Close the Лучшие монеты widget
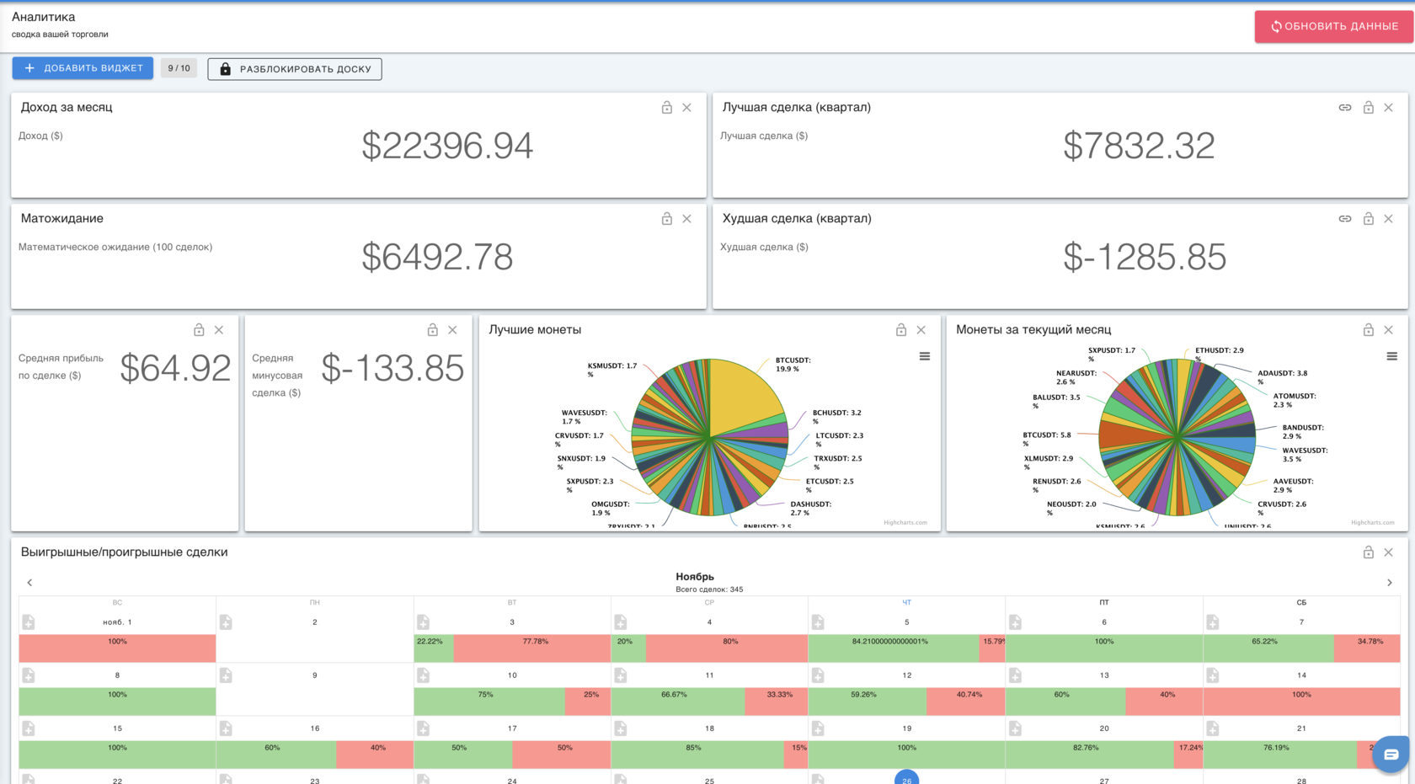Image resolution: width=1415 pixels, height=784 pixels. pos(921,330)
